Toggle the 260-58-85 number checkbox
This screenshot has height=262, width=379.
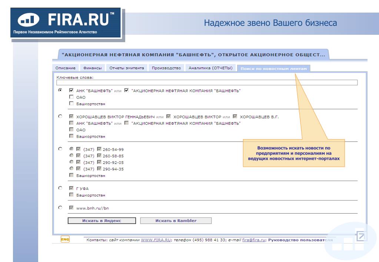click(x=99, y=155)
